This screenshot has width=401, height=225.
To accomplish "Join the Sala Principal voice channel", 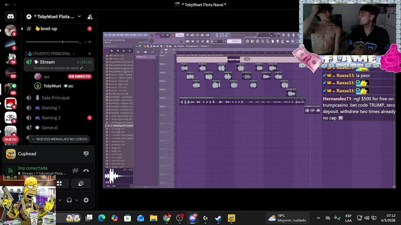I will pyautogui.click(x=59, y=98).
